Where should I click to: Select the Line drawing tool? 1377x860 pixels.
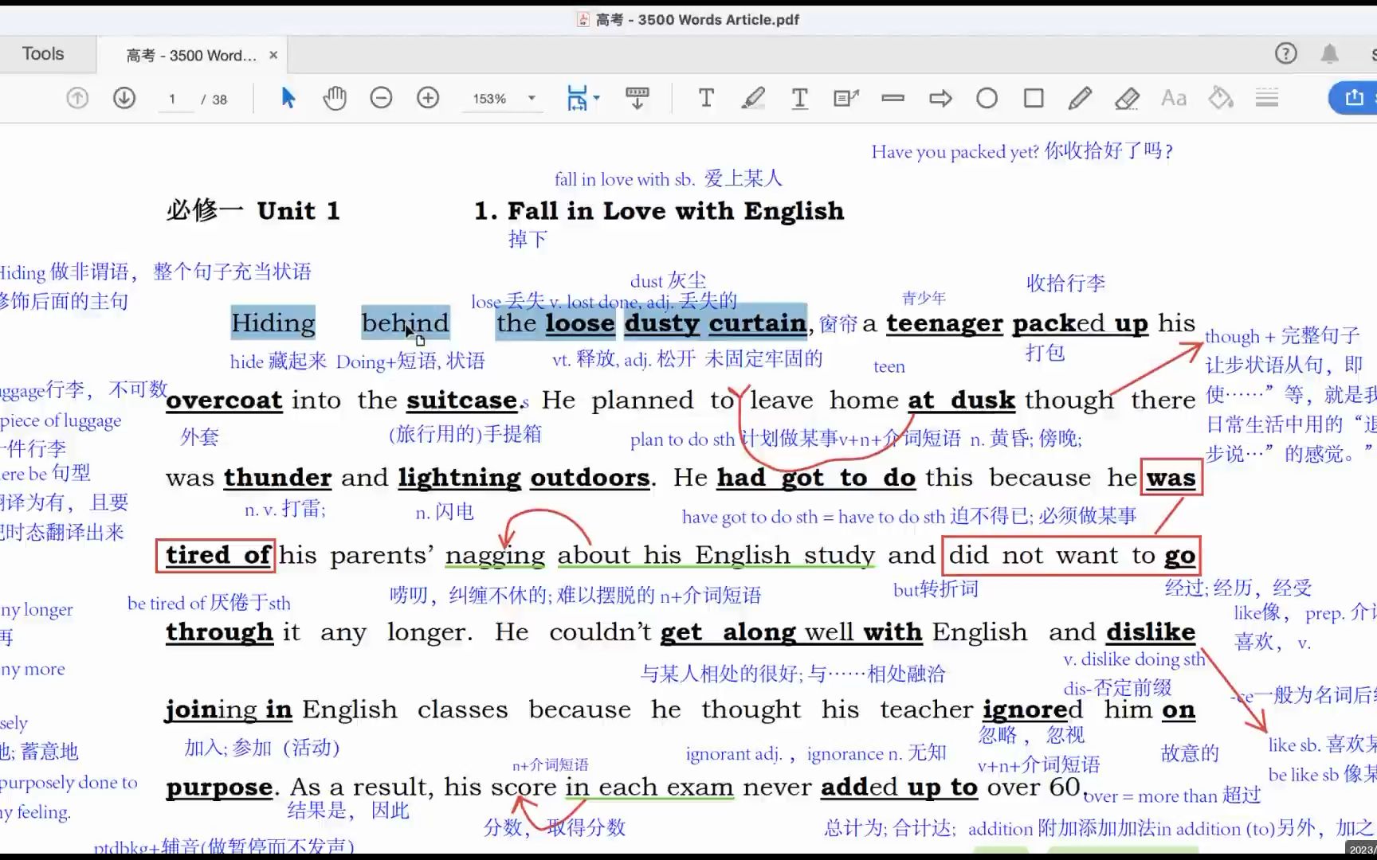click(x=893, y=98)
